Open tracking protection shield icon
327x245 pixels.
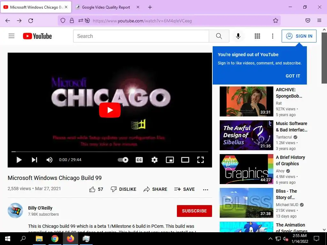tap(63, 20)
